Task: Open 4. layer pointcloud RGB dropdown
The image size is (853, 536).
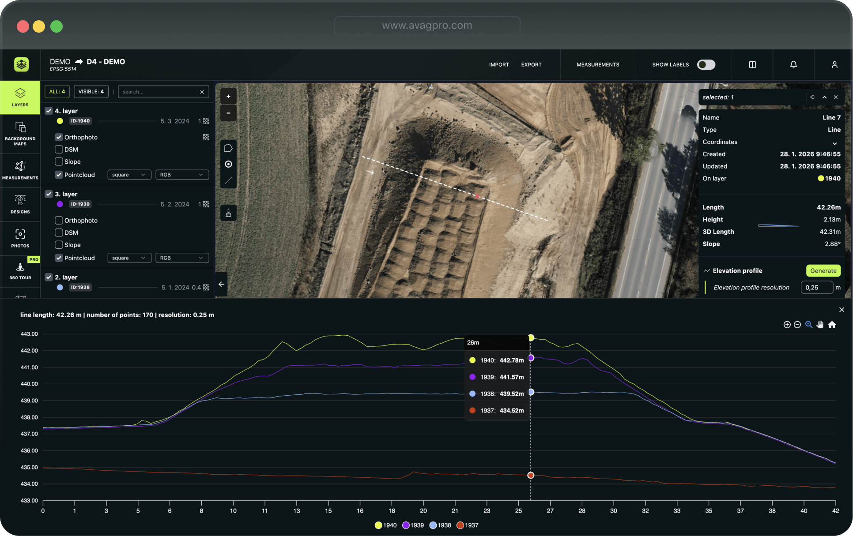Action: click(182, 175)
